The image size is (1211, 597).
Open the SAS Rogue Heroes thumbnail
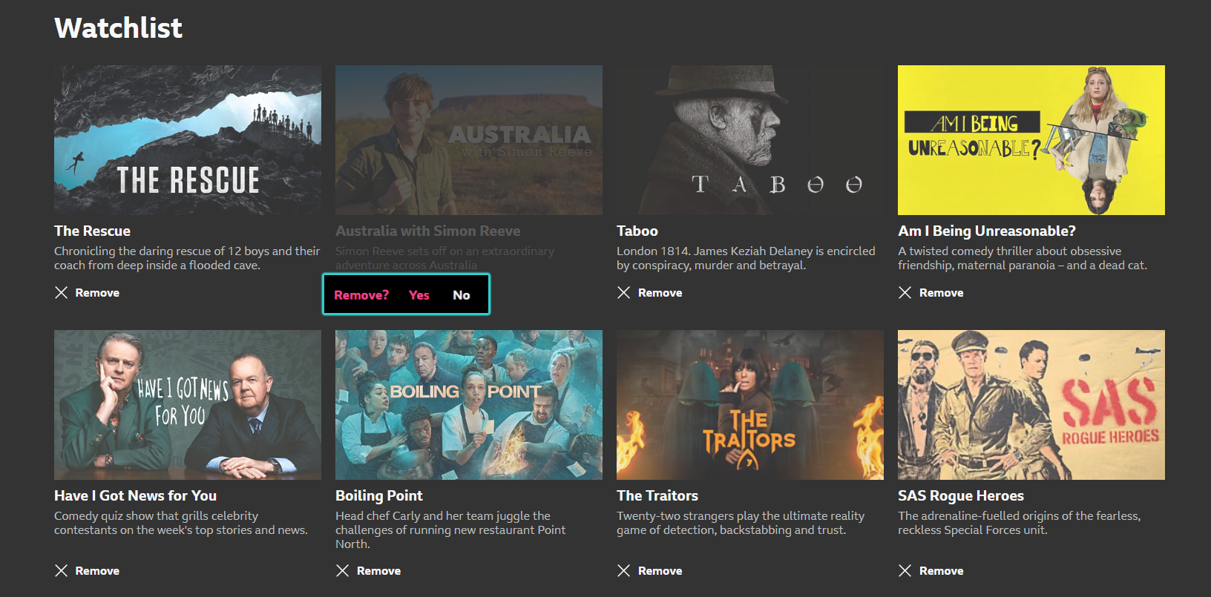tap(1031, 405)
